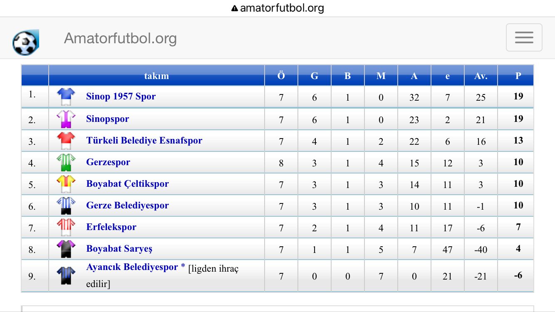The height and width of the screenshot is (312, 555).
Task: Open Boyabat Çeltikspor team link
Action: tap(127, 184)
